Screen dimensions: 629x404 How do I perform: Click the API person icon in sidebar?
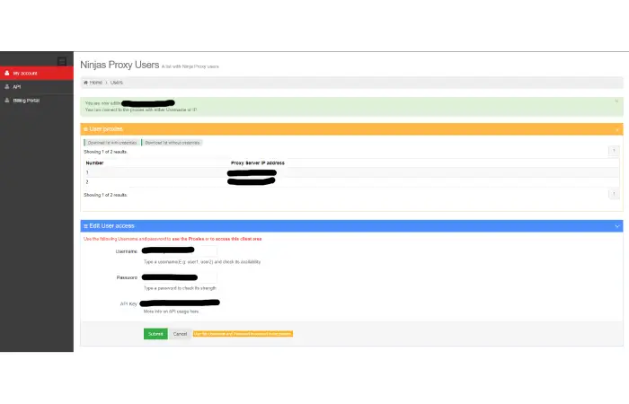coord(7,86)
